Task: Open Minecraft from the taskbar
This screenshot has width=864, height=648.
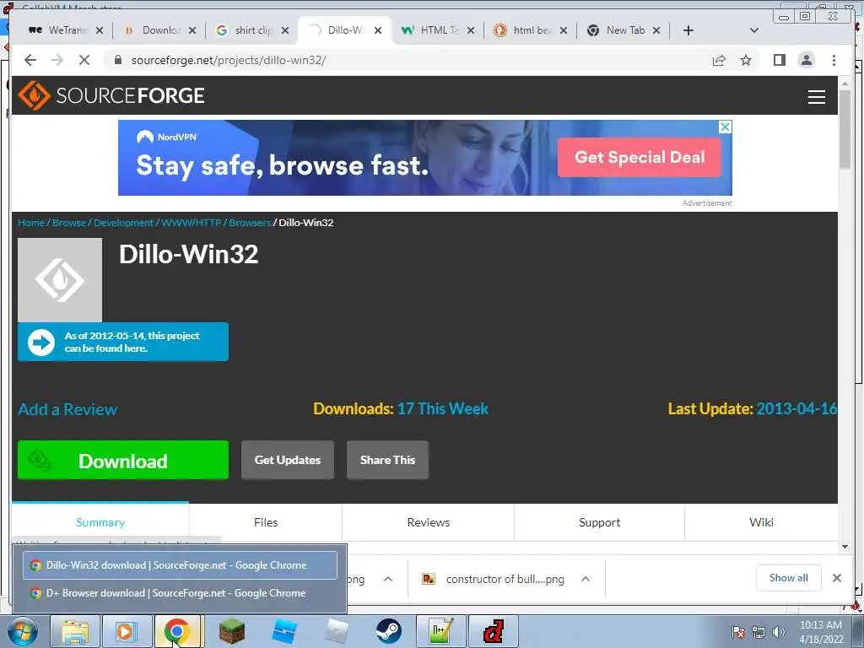Action: 231,631
